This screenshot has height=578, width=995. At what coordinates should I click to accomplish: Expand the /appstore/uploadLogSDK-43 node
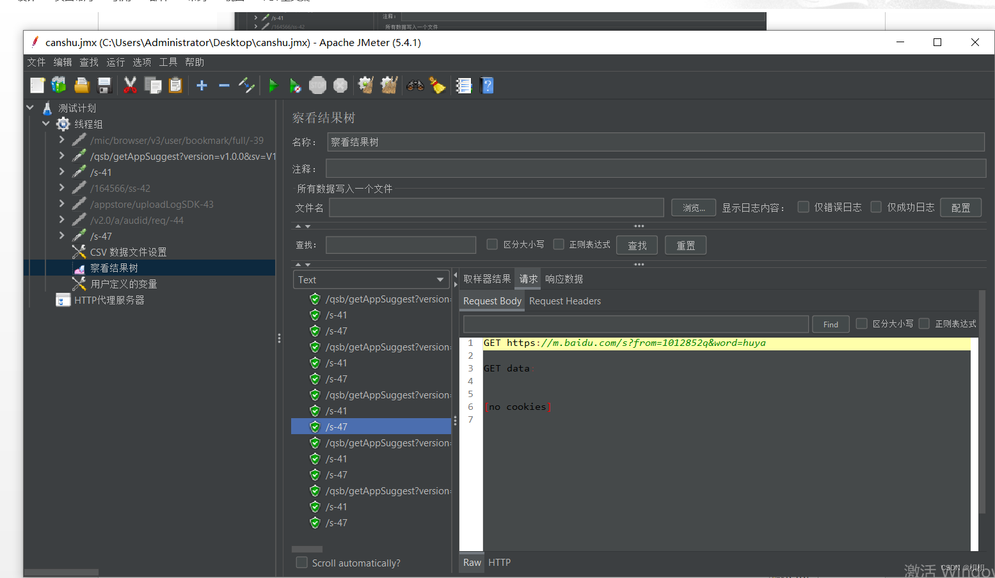[61, 203]
